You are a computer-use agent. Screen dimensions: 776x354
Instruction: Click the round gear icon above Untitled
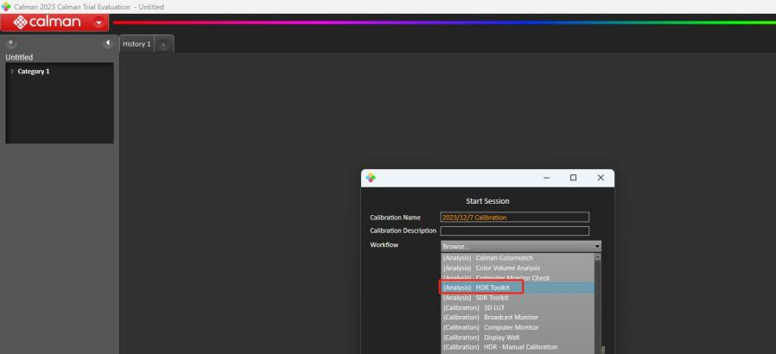pyautogui.click(x=11, y=43)
